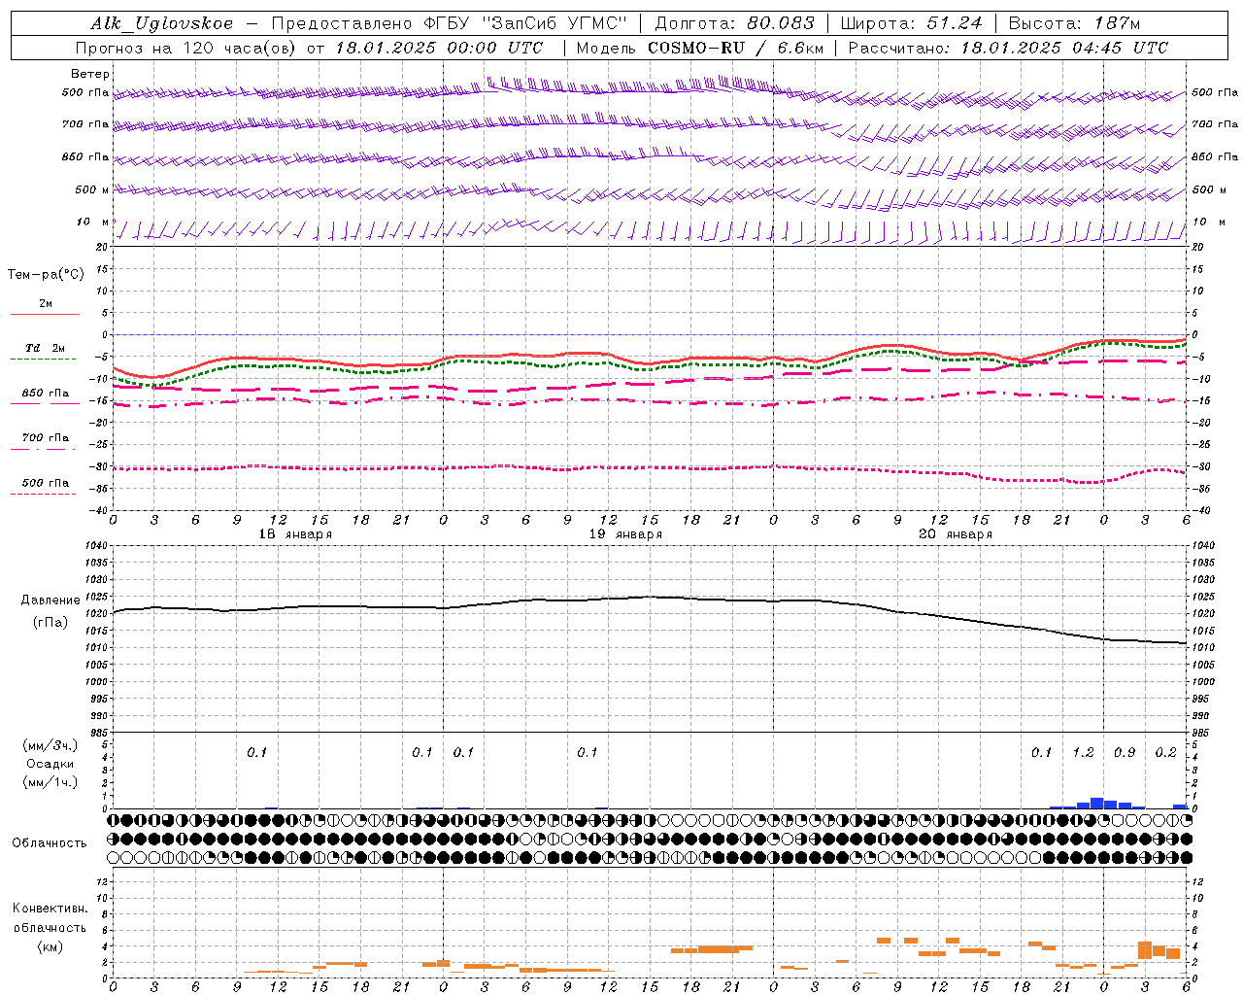Click the 2м temperature legend entry

pos(46,303)
